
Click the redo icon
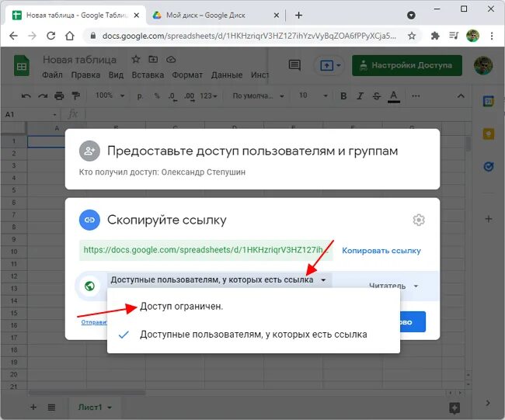pyautogui.click(x=43, y=96)
